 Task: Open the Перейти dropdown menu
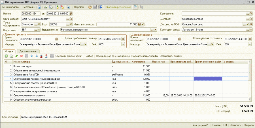80,7
